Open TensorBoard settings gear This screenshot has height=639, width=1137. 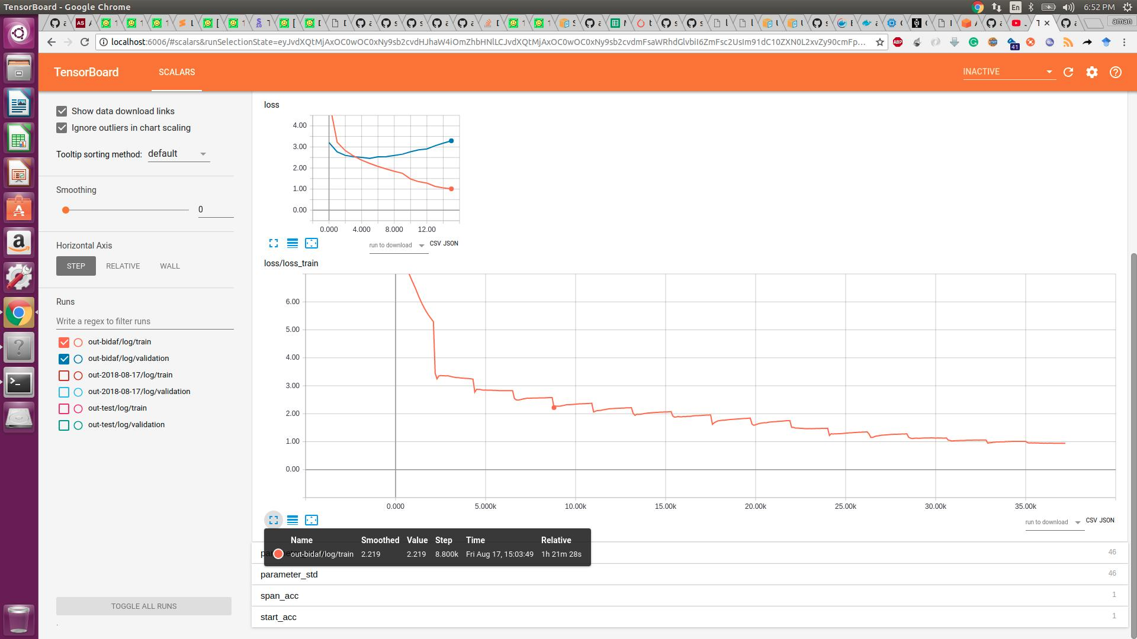pos(1092,72)
